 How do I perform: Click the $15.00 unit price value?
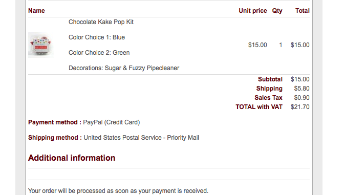click(257, 45)
